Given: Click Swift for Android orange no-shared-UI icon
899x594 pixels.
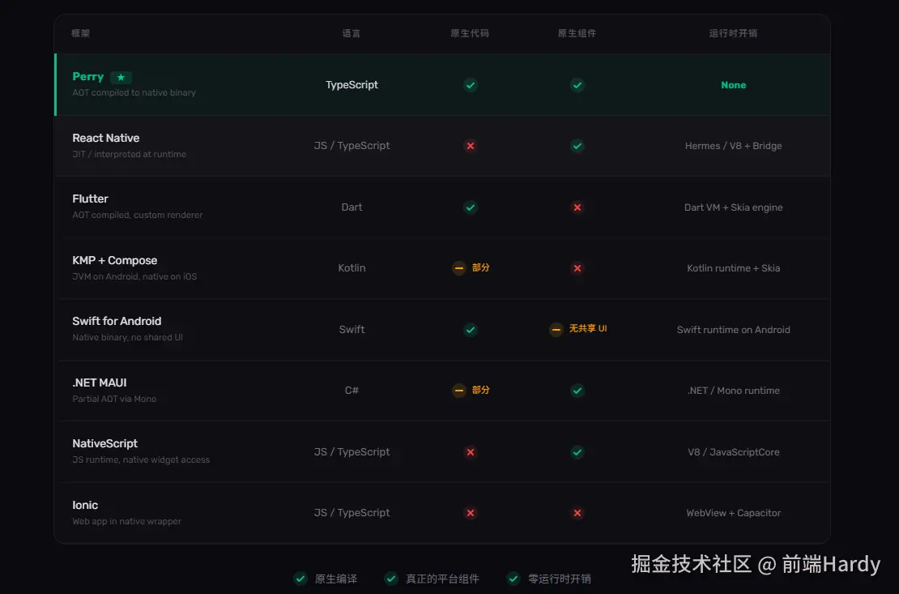Looking at the screenshot, I should click(556, 330).
